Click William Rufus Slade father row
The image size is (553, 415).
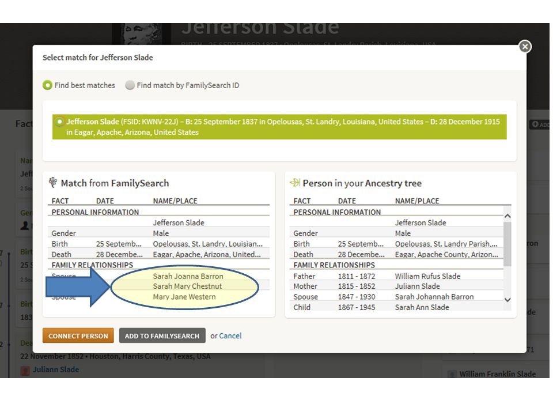(397, 276)
